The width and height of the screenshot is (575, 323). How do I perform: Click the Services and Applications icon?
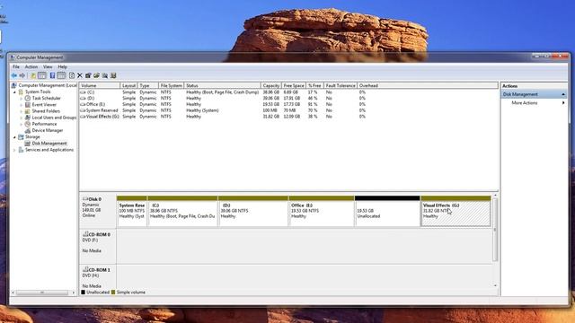[x=21, y=150]
